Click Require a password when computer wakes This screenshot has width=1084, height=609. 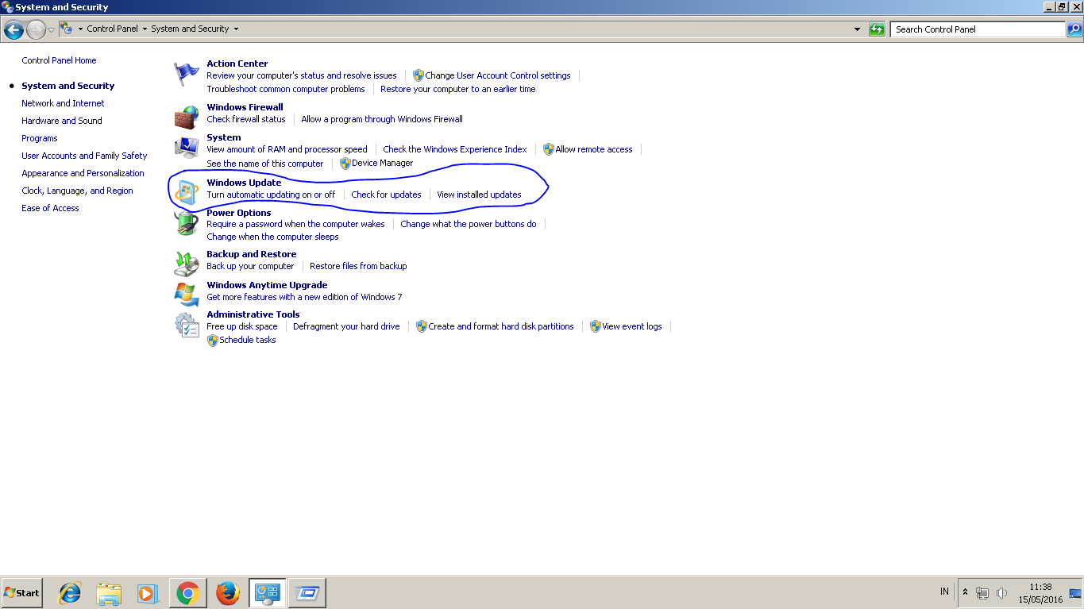[x=295, y=224]
